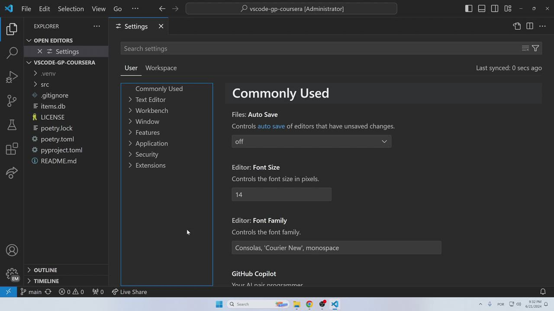Screen dimensions: 554x311
Task: Click the auto save link in the description
Action: [271, 126]
